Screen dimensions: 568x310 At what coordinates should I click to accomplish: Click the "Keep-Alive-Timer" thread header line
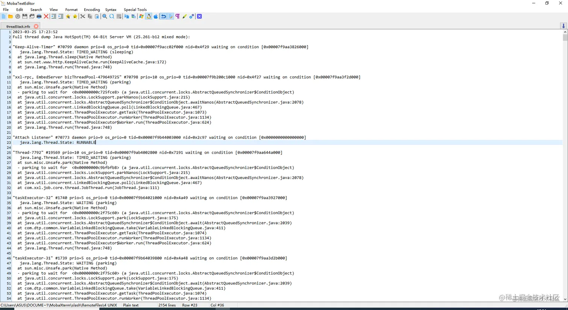coord(160,47)
